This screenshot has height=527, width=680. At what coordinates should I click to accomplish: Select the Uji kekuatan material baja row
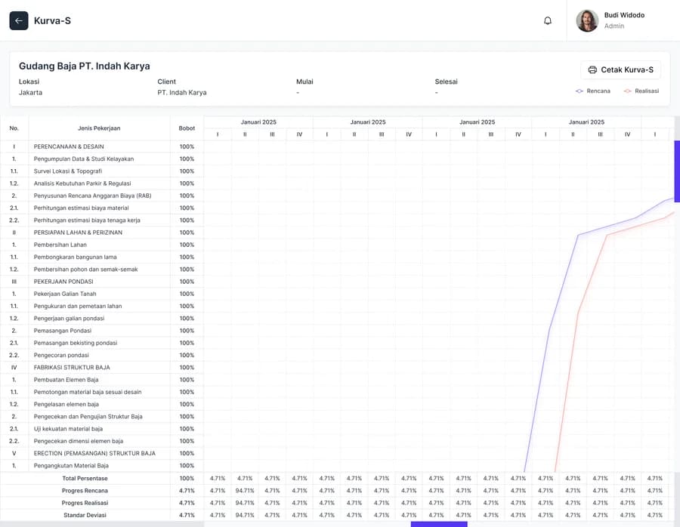[x=102, y=429]
